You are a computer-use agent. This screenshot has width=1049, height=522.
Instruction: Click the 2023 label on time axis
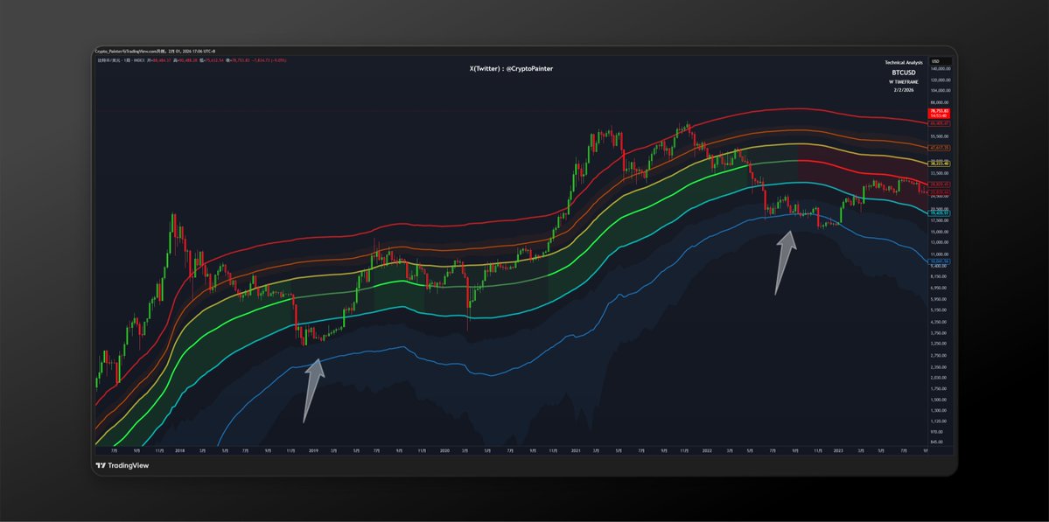click(x=837, y=451)
